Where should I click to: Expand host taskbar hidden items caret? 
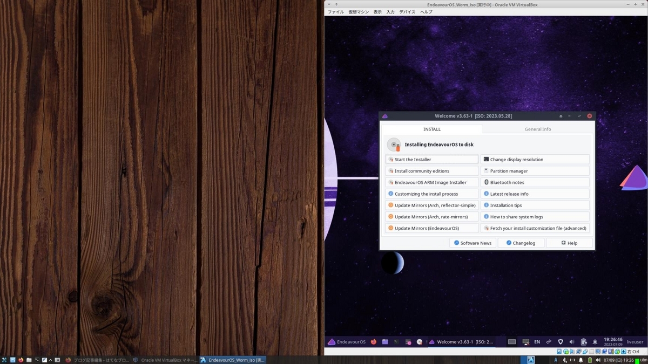(x=50, y=360)
